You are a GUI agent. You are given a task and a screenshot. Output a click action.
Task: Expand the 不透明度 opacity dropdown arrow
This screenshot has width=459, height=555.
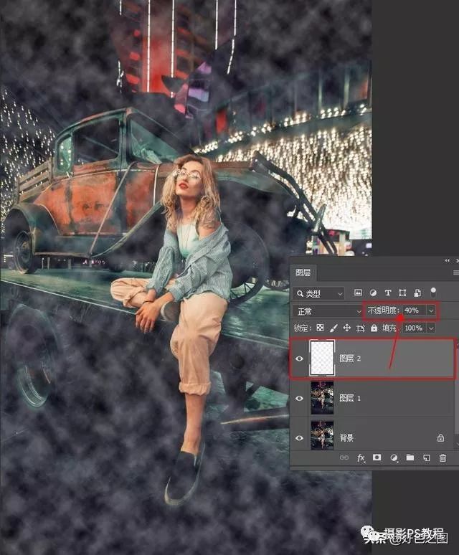pyautogui.click(x=430, y=310)
